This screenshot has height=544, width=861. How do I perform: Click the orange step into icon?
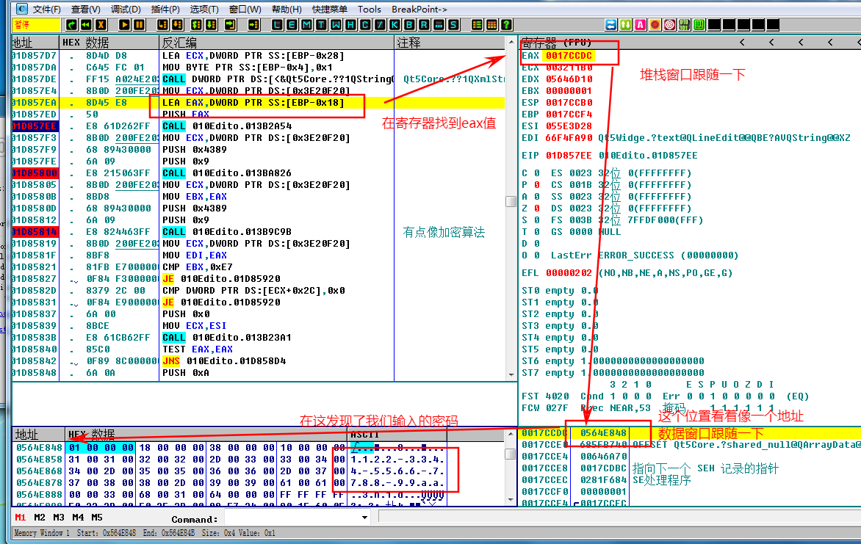[162, 25]
